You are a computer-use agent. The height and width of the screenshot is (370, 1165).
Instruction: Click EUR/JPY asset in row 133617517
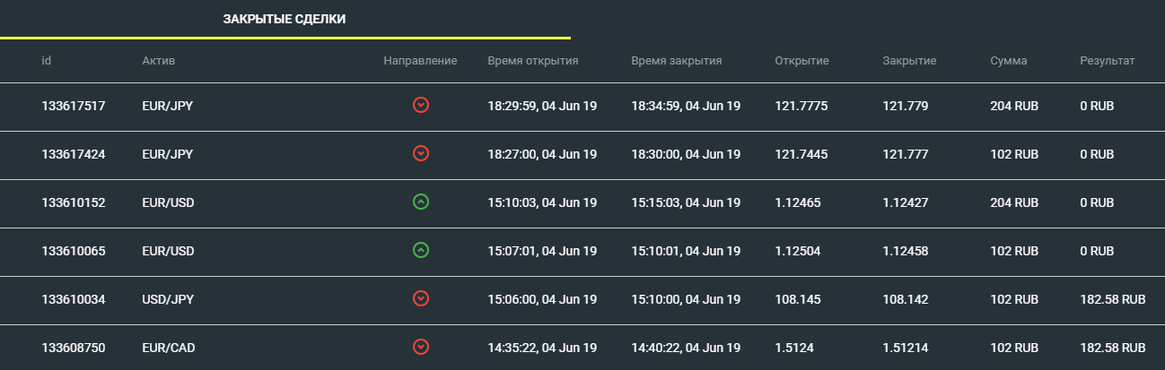[x=168, y=106]
